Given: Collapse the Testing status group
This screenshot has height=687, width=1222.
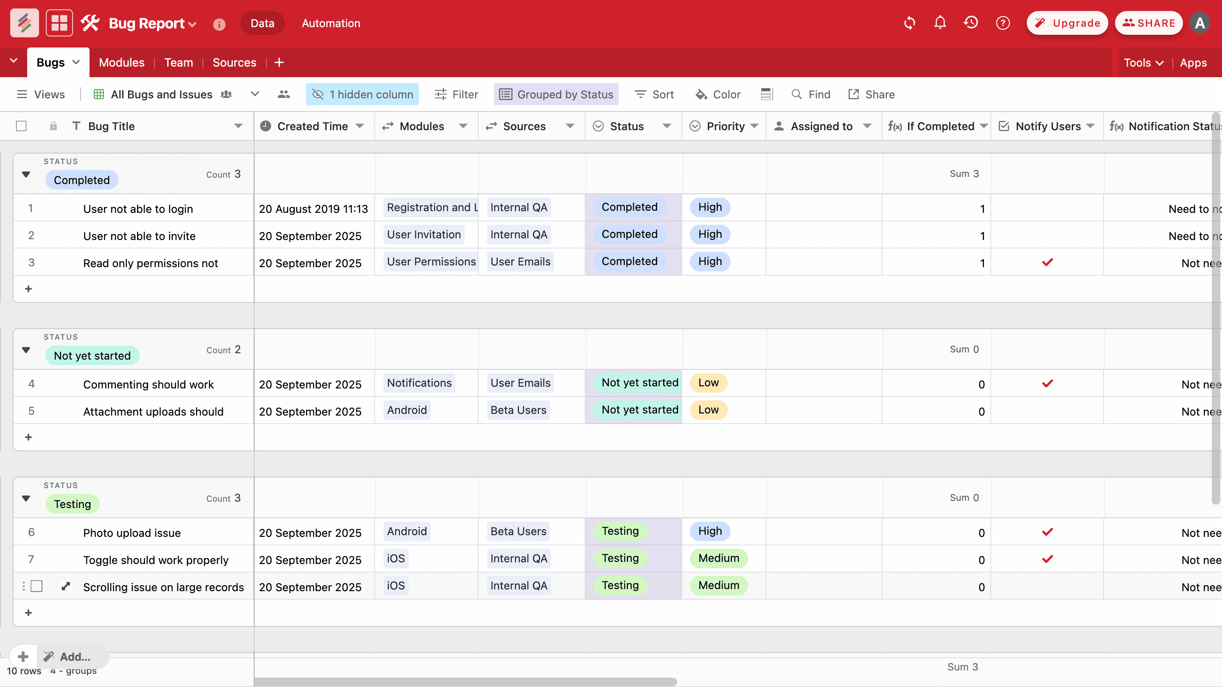Looking at the screenshot, I should point(26,498).
